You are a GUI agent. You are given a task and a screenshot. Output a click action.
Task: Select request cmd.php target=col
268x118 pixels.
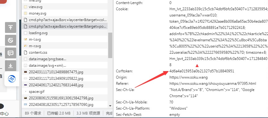65,20
